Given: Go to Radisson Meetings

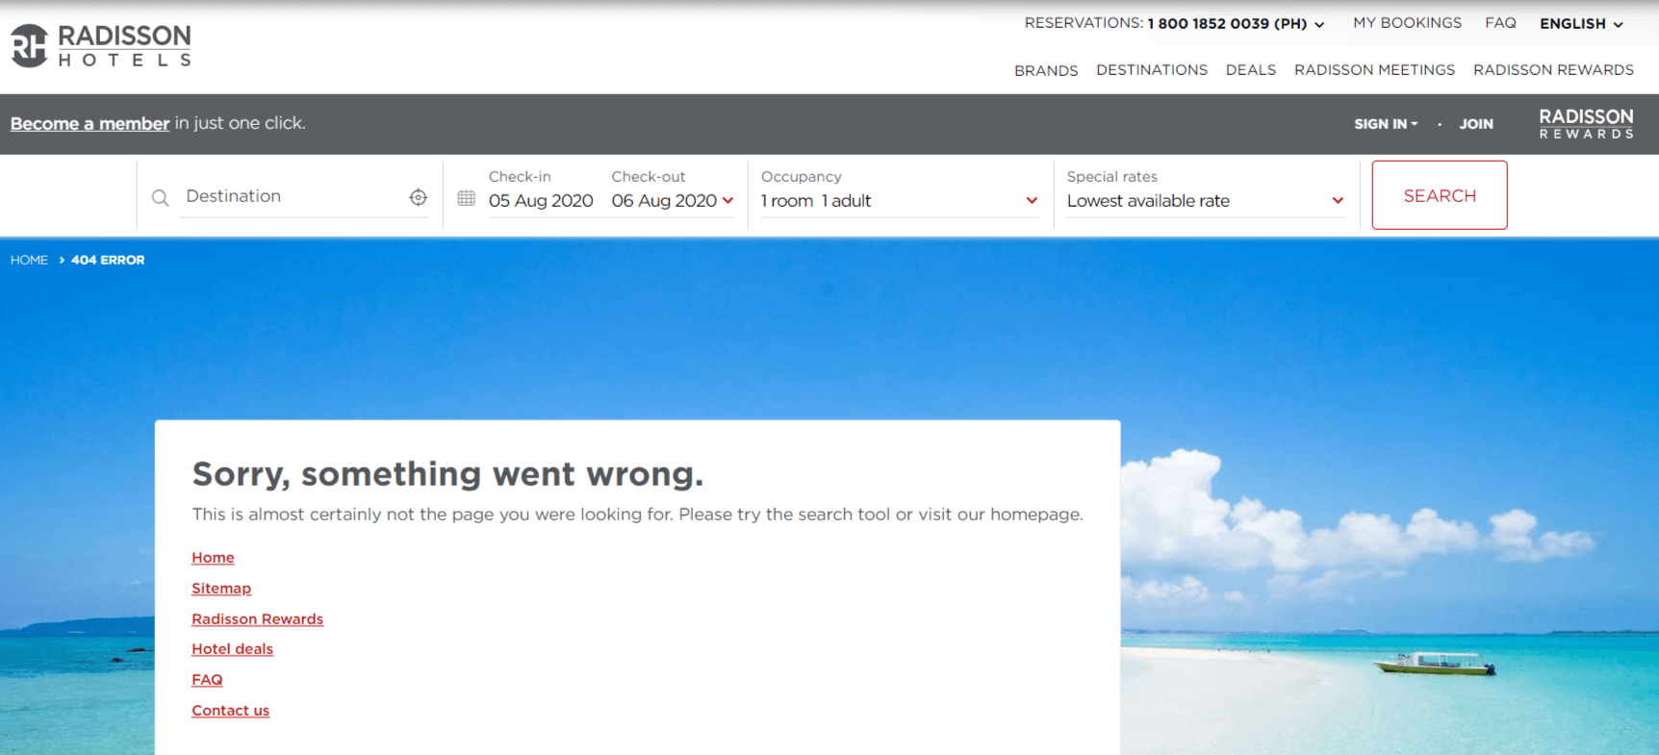Looking at the screenshot, I should coord(1374,70).
